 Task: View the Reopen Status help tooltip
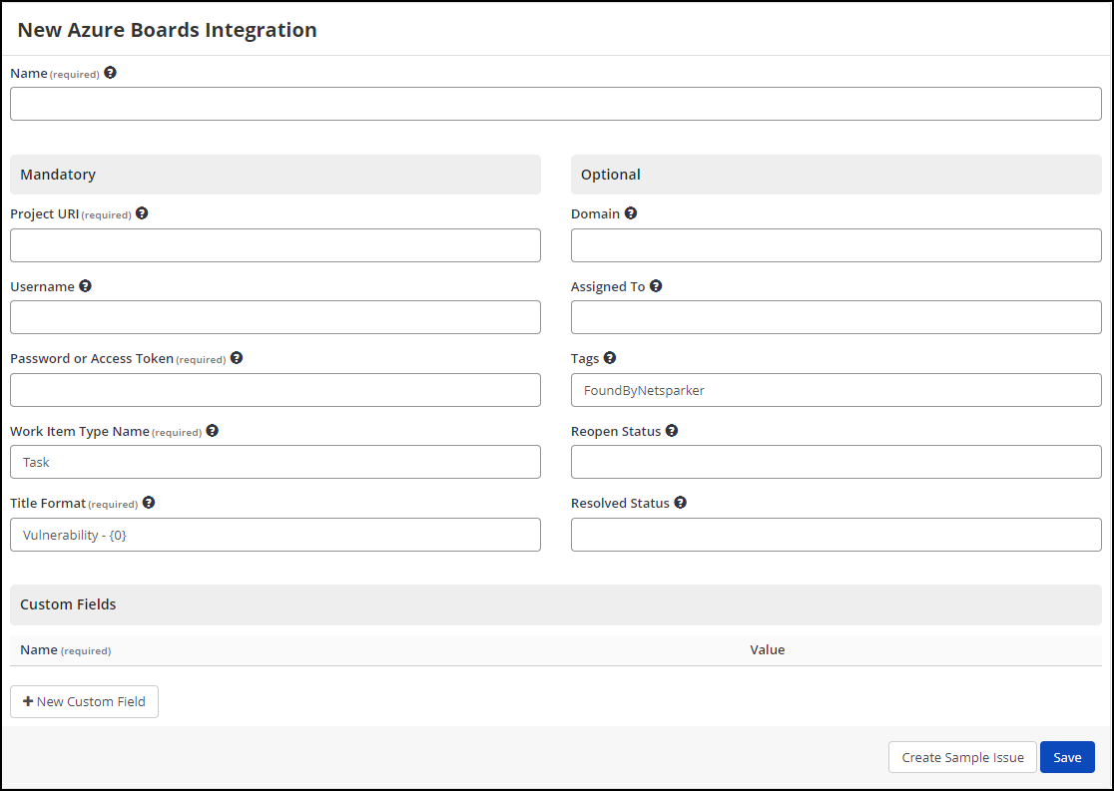[671, 430]
